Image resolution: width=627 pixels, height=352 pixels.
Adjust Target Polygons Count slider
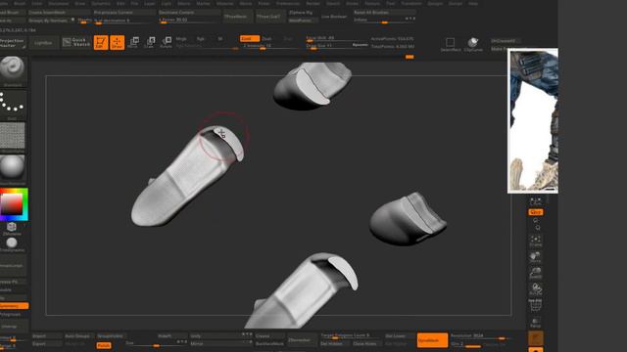coord(352,336)
